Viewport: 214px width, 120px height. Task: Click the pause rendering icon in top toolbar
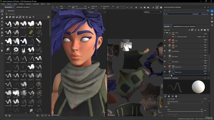tap(136, 7)
